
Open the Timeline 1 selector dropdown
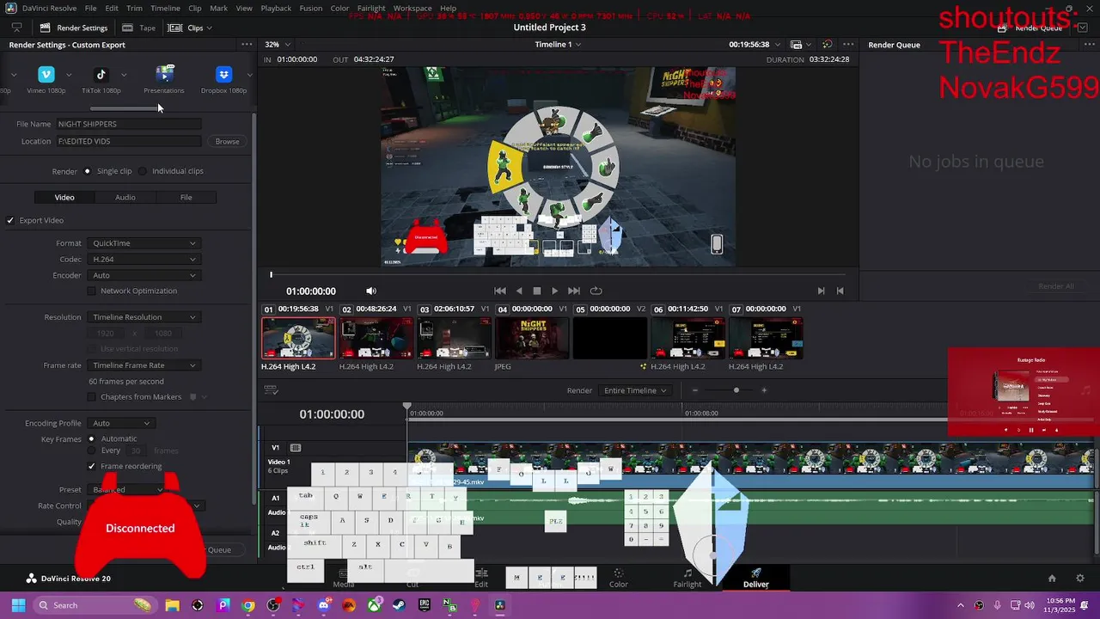[558, 45]
